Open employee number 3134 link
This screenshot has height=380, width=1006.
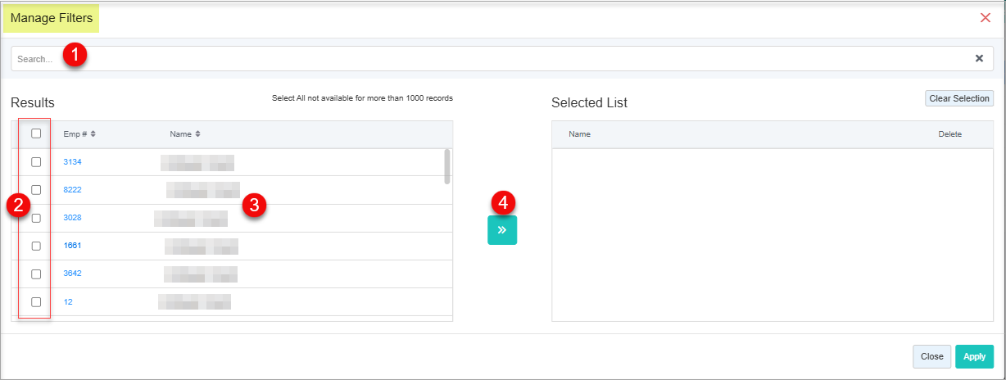pos(72,162)
